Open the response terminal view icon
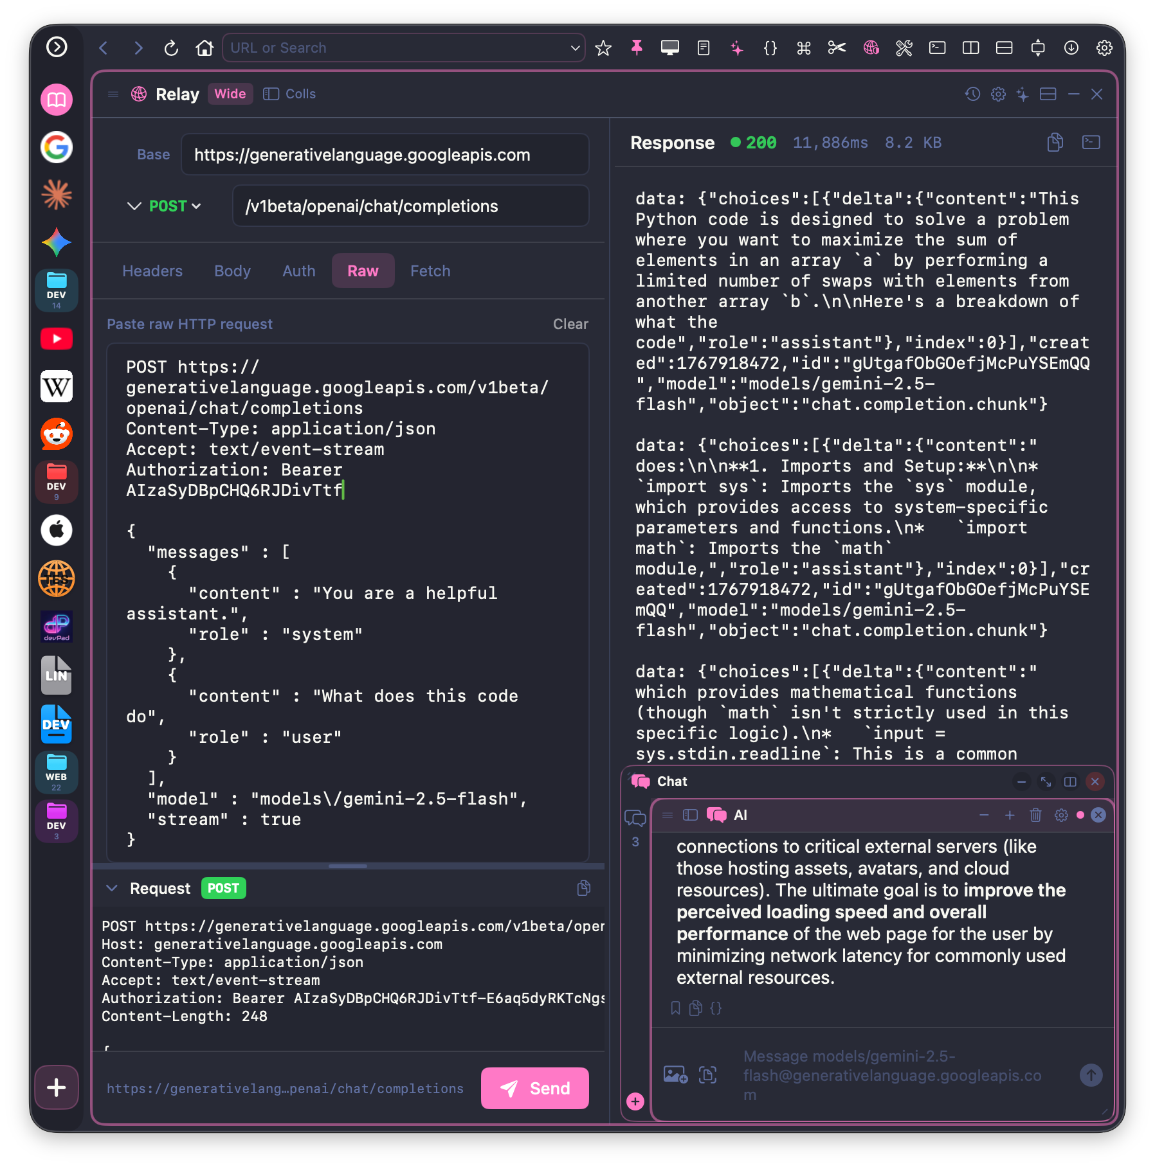Image resolution: width=1155 pixels, height=1167 pixels. coord(1091,143)
